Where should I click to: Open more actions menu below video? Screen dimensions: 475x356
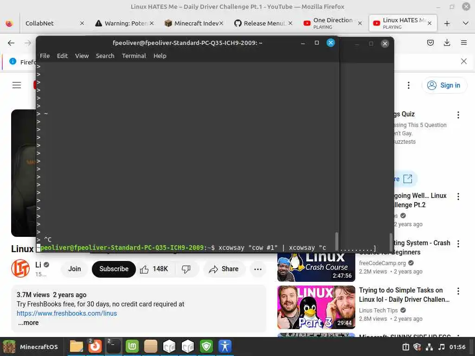[x=258, y=269]
